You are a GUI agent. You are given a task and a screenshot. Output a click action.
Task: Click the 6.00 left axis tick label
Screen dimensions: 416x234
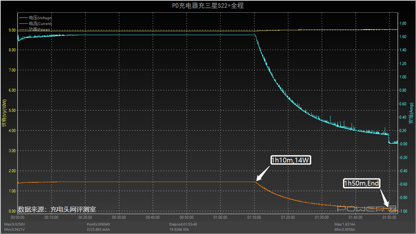tap(12, 90)
